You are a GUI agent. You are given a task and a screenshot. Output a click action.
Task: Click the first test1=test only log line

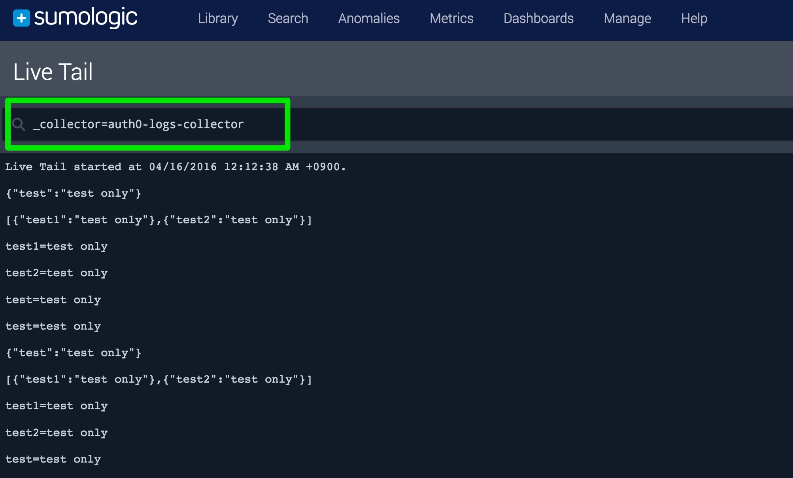coord(57,247)
